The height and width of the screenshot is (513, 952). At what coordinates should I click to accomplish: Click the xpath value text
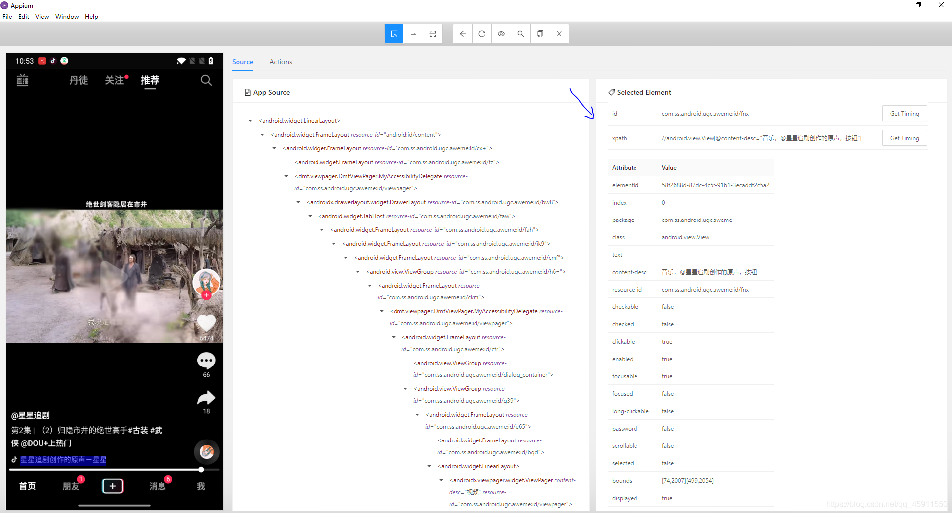[x=762, y=138]
